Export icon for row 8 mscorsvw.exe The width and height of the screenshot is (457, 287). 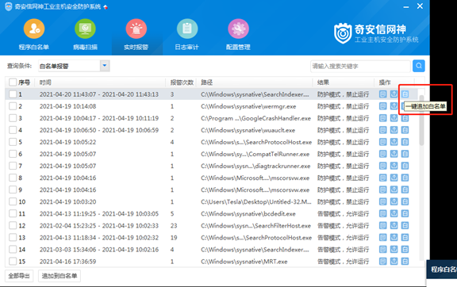(x=394, y=178)
